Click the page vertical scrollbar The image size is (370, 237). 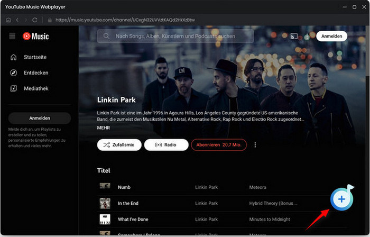(368, 51)
